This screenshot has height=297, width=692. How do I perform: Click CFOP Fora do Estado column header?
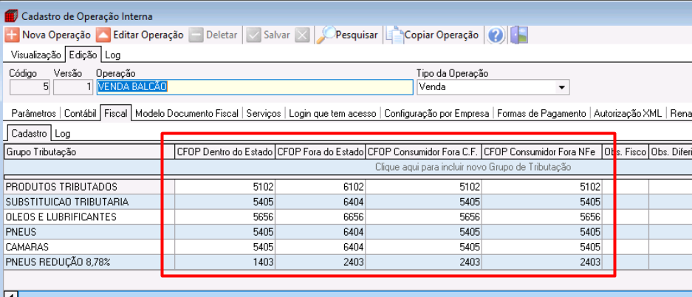coord(321,151)
